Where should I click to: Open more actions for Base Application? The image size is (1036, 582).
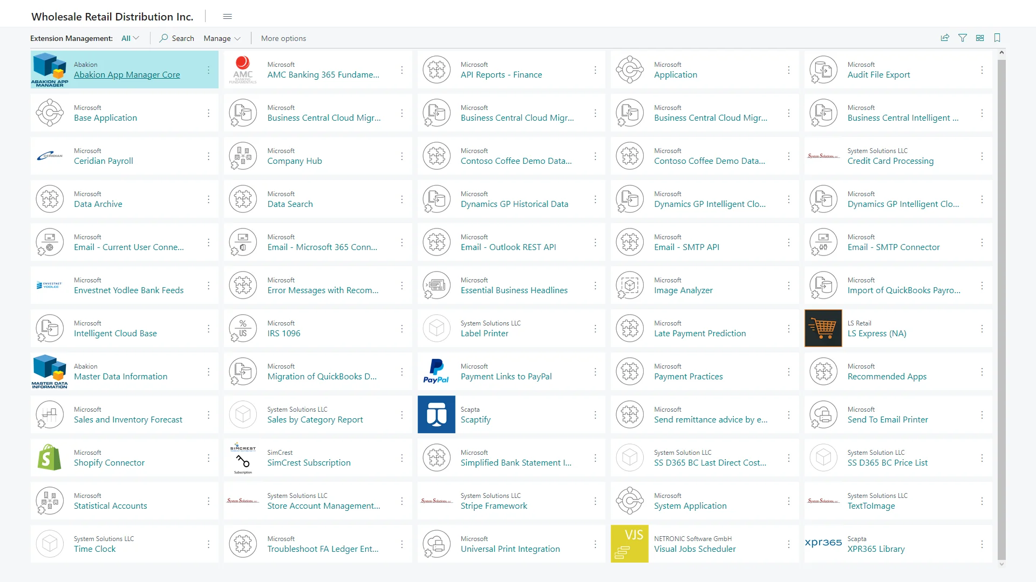[208, 113]
